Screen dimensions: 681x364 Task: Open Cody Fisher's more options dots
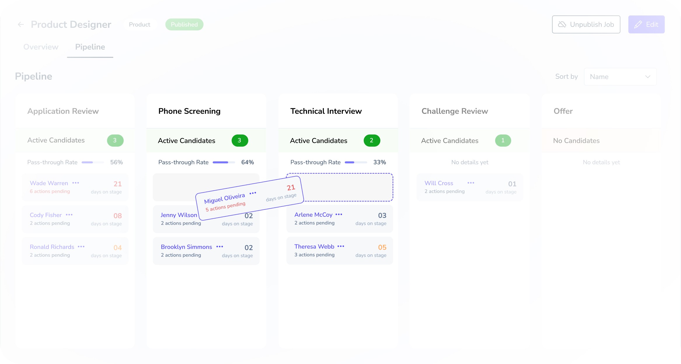point(69,215)
